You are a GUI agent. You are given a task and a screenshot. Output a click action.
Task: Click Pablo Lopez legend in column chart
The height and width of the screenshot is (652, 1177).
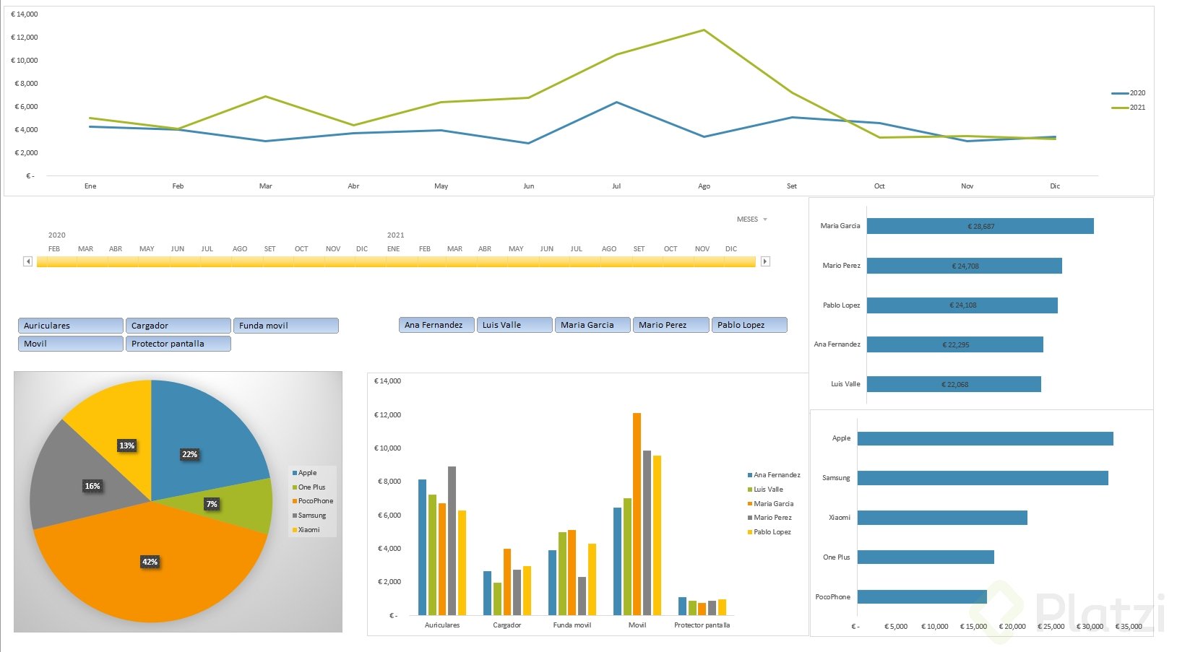769,532
